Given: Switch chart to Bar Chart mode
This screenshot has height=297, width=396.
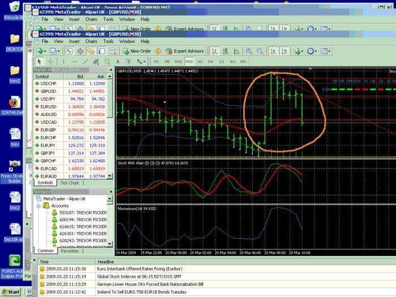Looking at the screenshot, I should click(x=214, y=51).
